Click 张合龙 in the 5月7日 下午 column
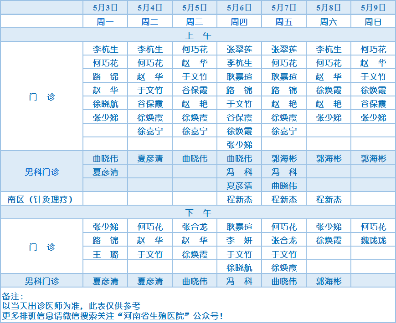The width and height of the screenshot is (396, 323). pyautogui.click(x=284, y=240)
